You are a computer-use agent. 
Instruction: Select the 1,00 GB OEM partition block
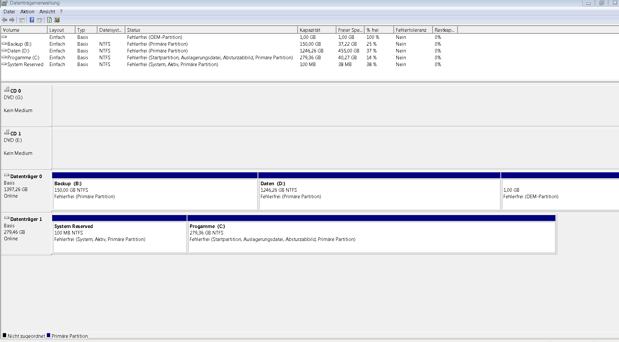(560, 191)
